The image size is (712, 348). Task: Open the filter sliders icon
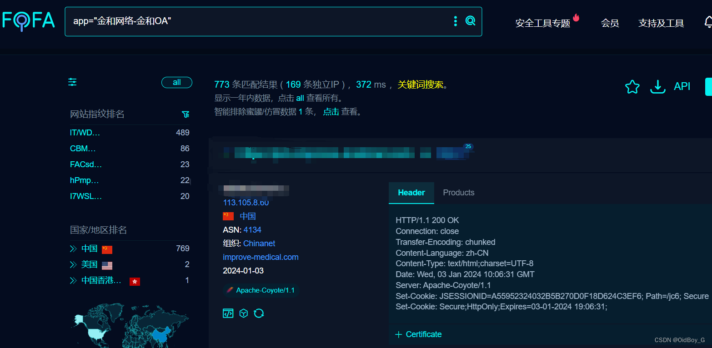(72, 82)
